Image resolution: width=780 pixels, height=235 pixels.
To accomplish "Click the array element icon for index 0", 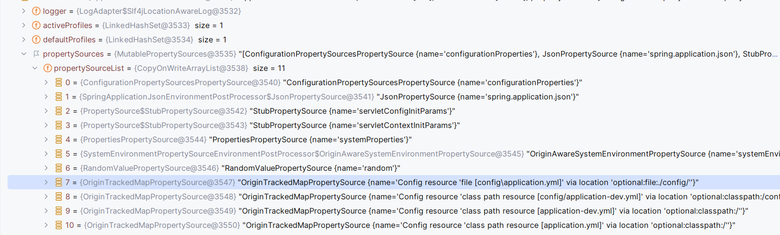I will pyautogui.click(x=59, y=82).
